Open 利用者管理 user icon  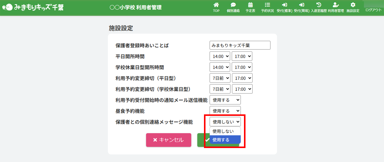(x=336, y=5)
